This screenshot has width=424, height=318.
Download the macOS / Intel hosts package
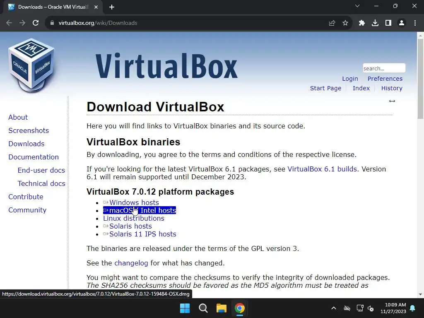[x=140, y=210]
